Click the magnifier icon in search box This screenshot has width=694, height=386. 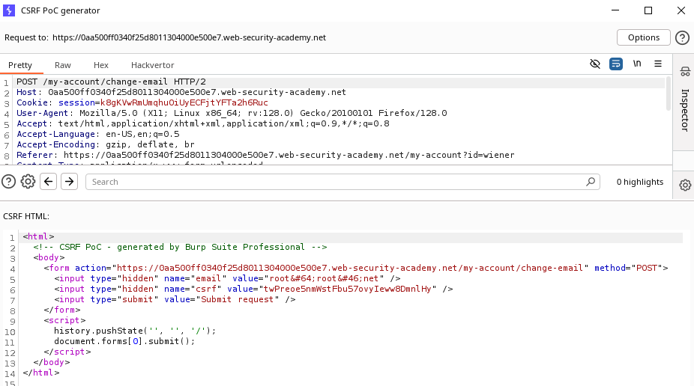[x=591, y=182]
